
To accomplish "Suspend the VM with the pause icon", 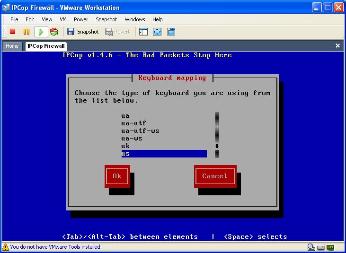I will [x=27, y=32].
